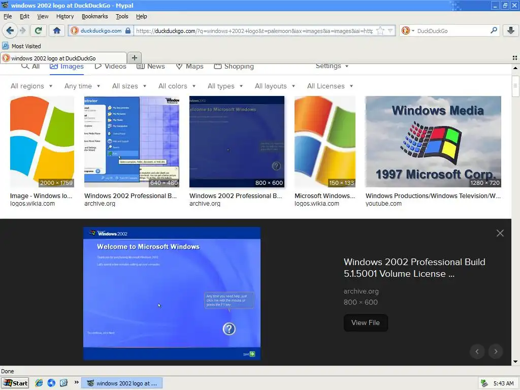Click the scroll down arrow of page scrollbar
This screenshot has width=520, height=390.
515,362
